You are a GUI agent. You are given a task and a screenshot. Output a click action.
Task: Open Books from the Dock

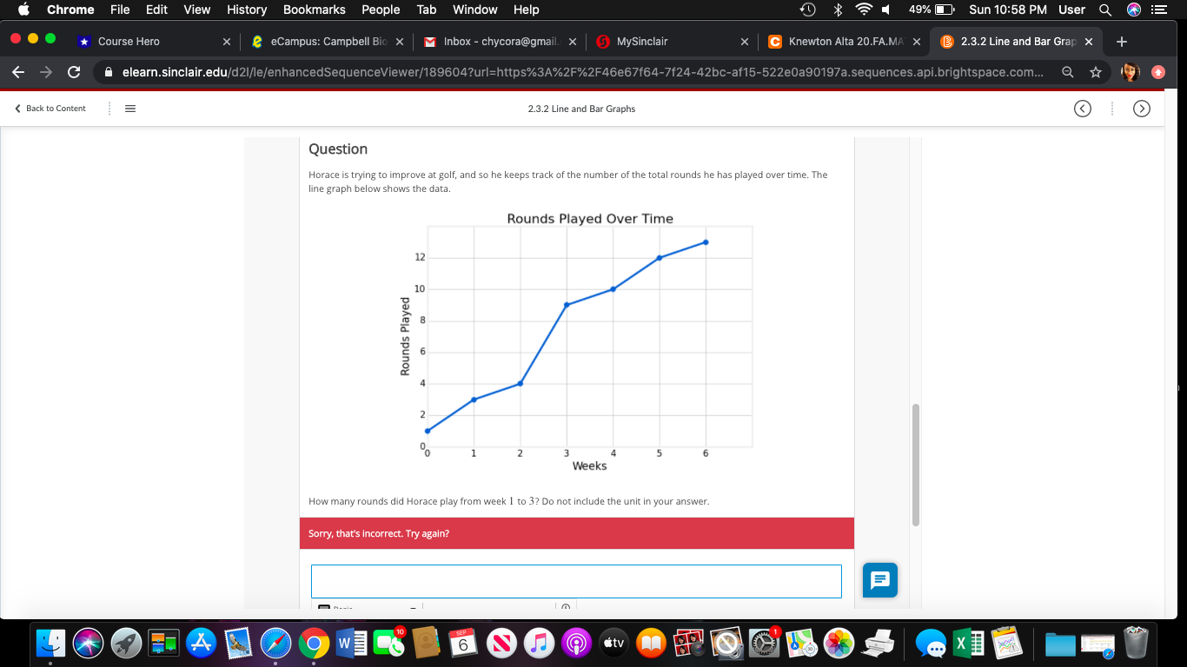tap(651, 643)
